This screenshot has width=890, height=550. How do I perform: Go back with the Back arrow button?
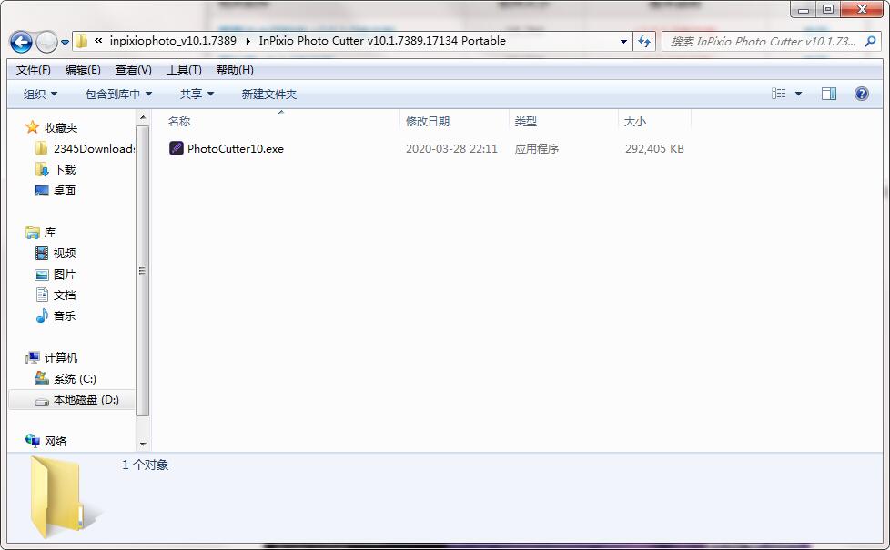(x=21, y=42)
